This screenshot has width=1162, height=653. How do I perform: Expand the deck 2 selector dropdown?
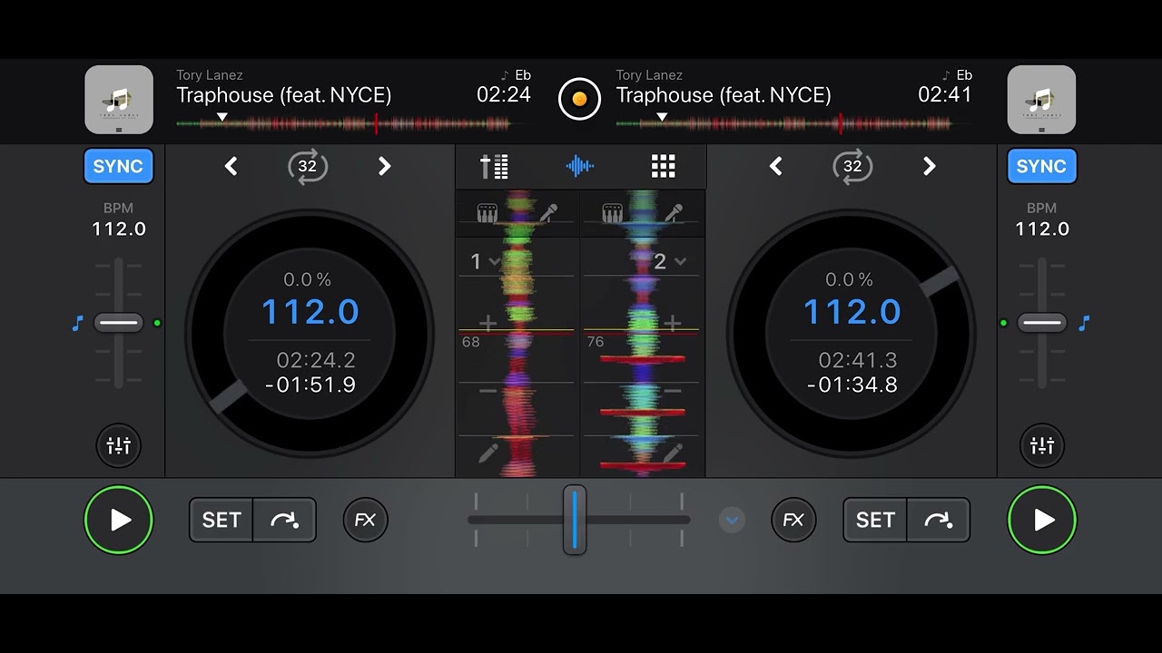pos(670,261)
